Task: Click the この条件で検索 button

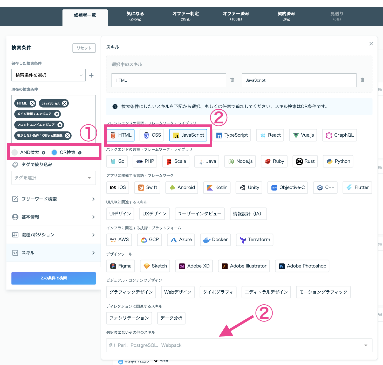Action: (53, 278)
